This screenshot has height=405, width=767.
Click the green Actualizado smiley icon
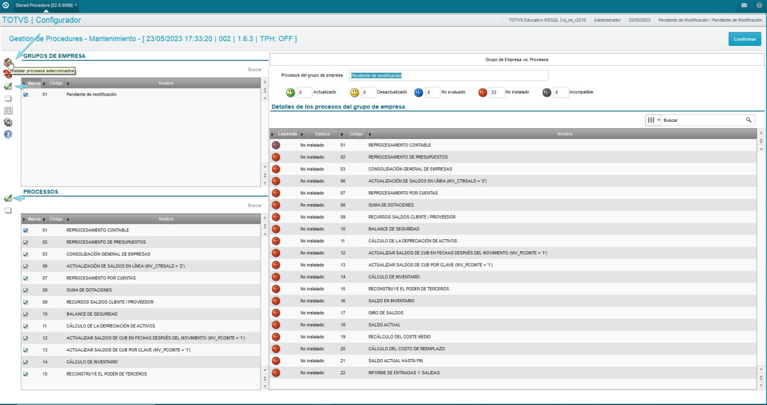291,92
